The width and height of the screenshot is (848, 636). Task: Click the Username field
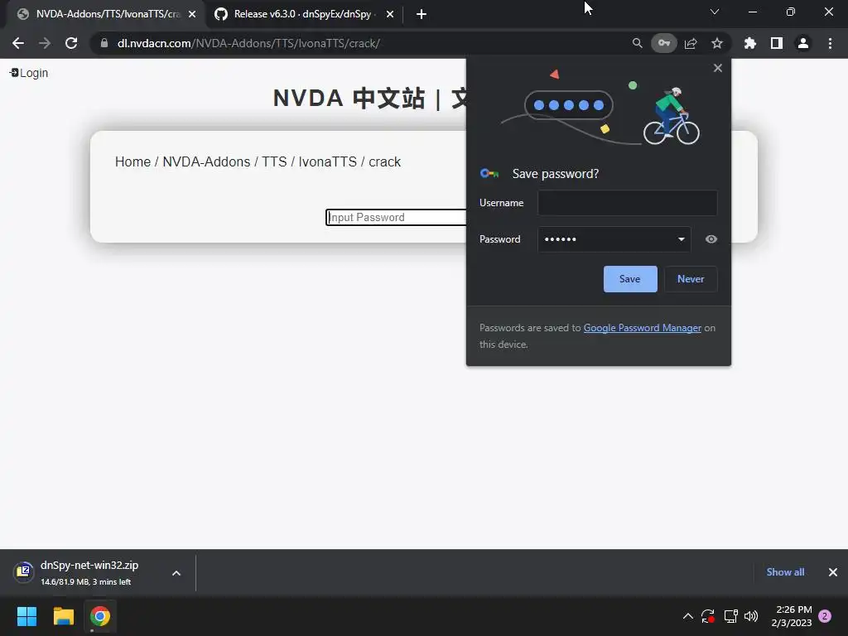(x=628, y=203)
